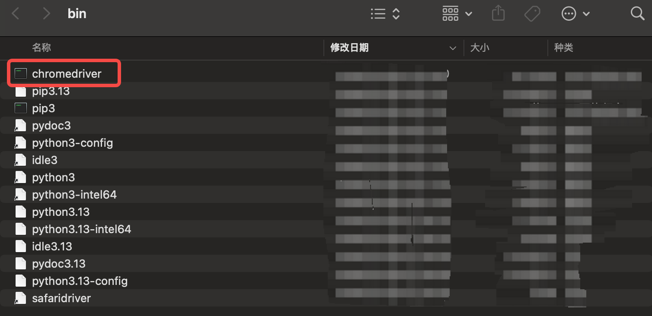Open the grouping options chevron
This screenshot has width=652, height=316.
tap(470, 13)
